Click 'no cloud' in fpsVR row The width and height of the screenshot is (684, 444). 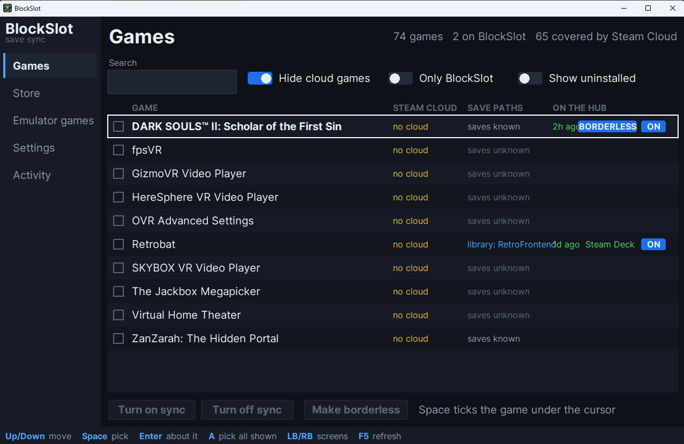click(411, 150)
